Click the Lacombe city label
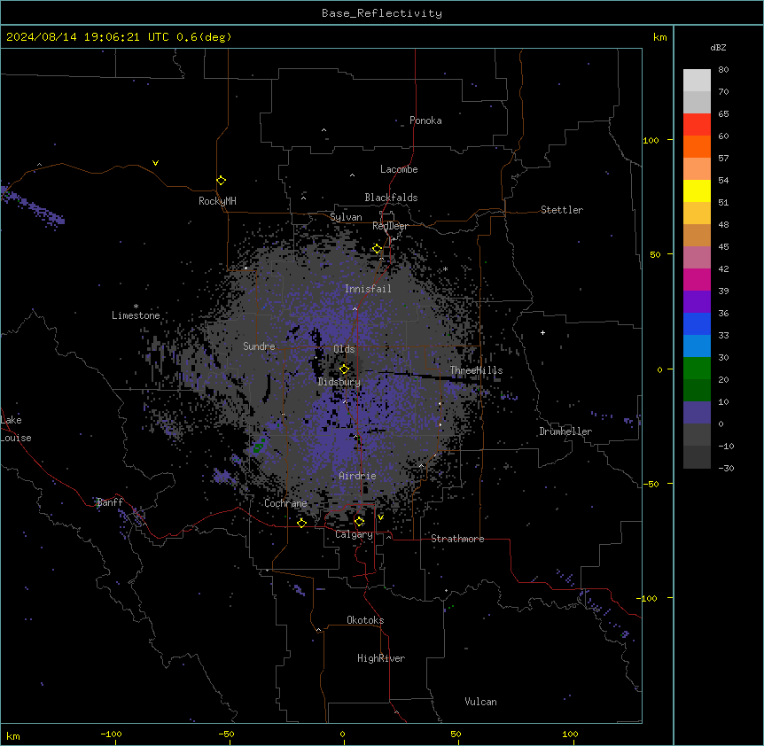 click(x=399, y=169)
